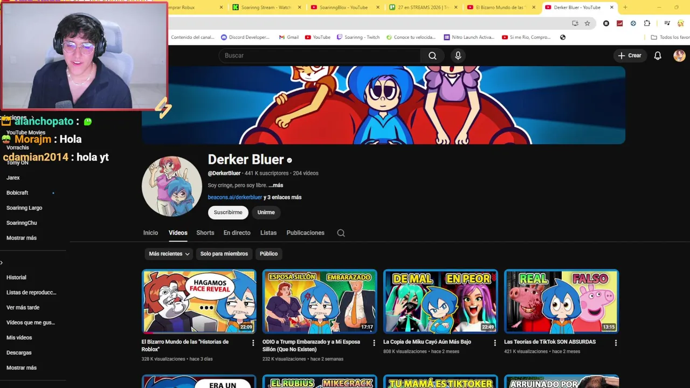Open the Listas channel tab
Screen dimensions: 690x388
click(268, 233)
